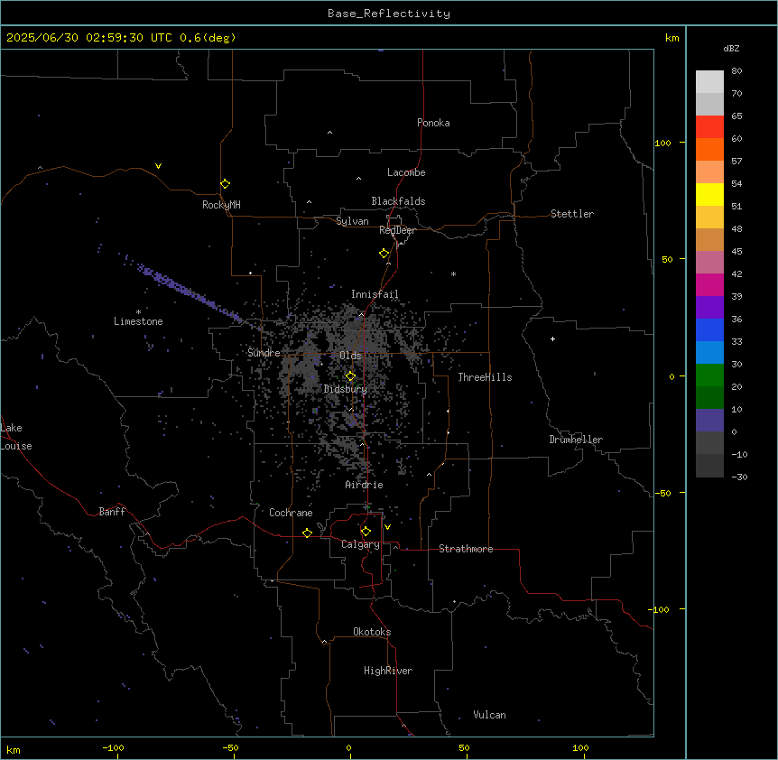This screenshot has height=760, width=778.
Task: Click the Drumheller label
Action: click(576, 440)
